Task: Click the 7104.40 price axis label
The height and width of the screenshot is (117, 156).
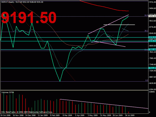Action: tap(153, 71)
